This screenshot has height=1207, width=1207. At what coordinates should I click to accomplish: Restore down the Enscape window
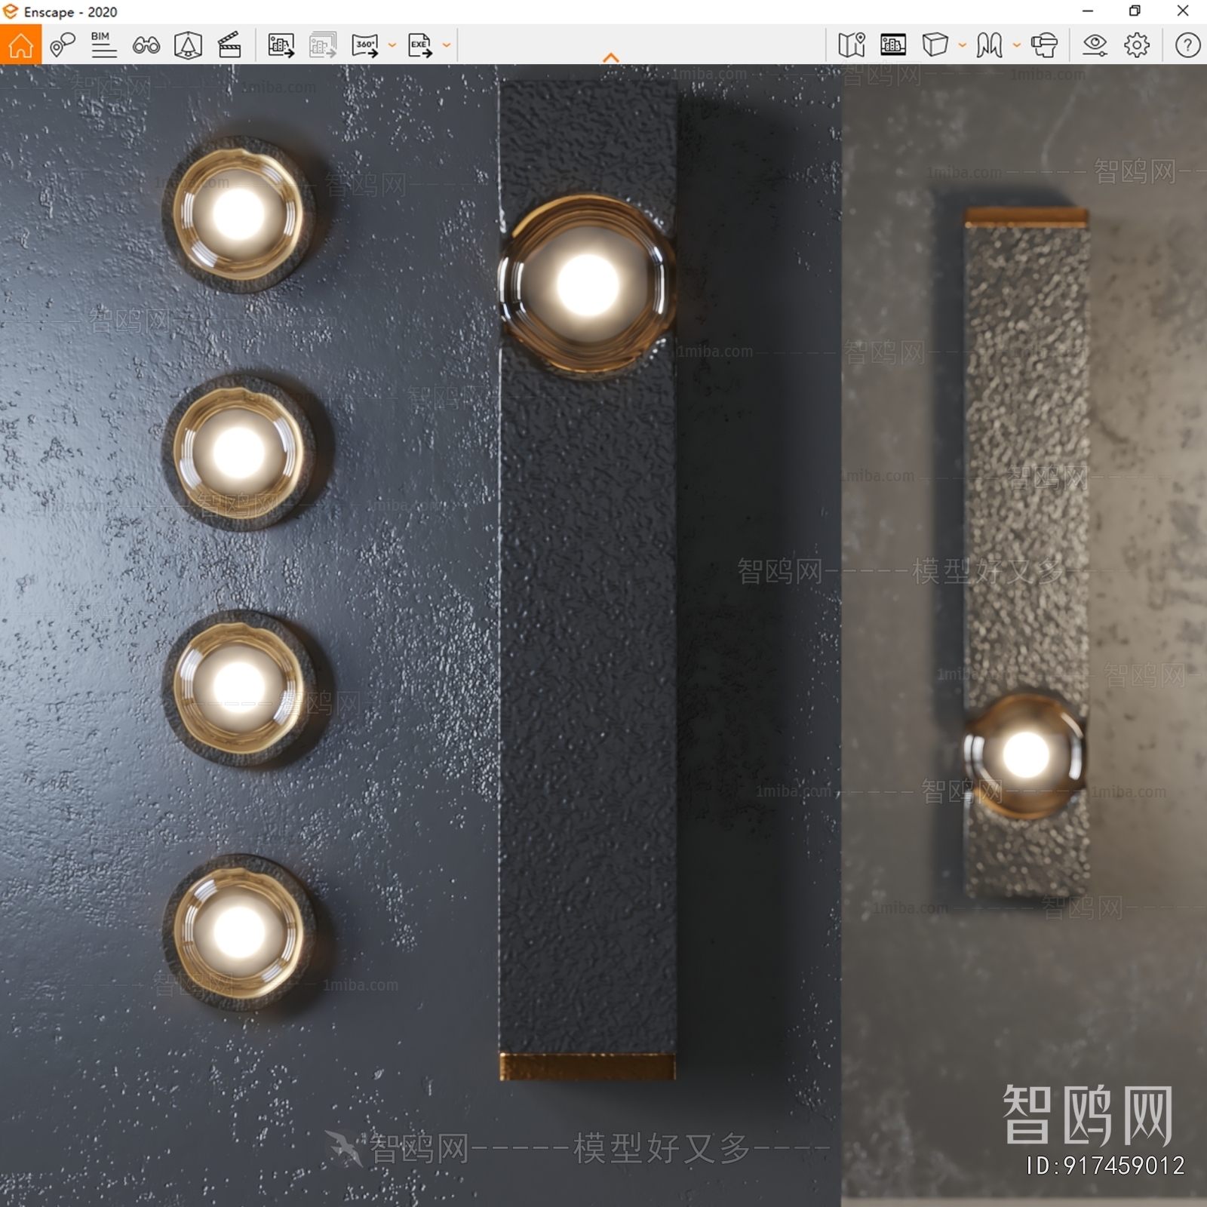coord(1135,11)
